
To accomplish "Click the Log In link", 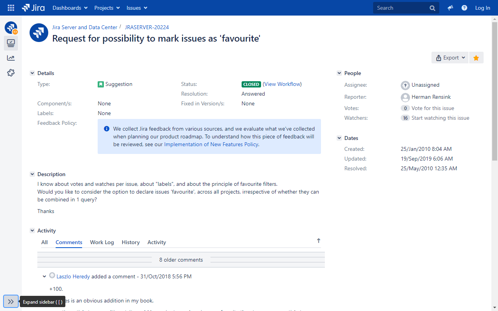I will coord(482,8).
